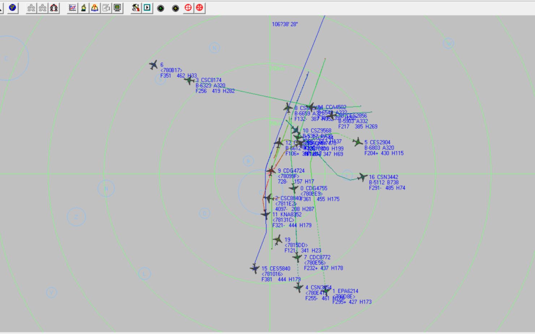This screenshot has width=535, height=334.
Task: Click the yellow indicator light button
Action: coord(175,8)
